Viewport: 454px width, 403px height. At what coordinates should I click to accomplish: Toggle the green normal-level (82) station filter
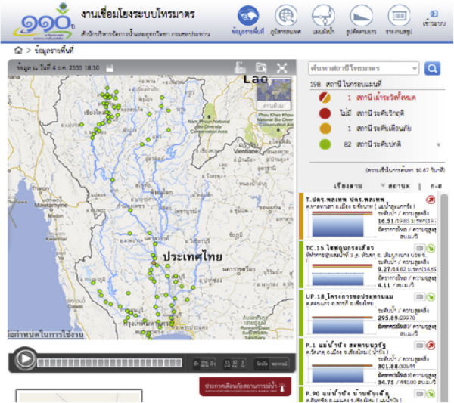[325, 144]
